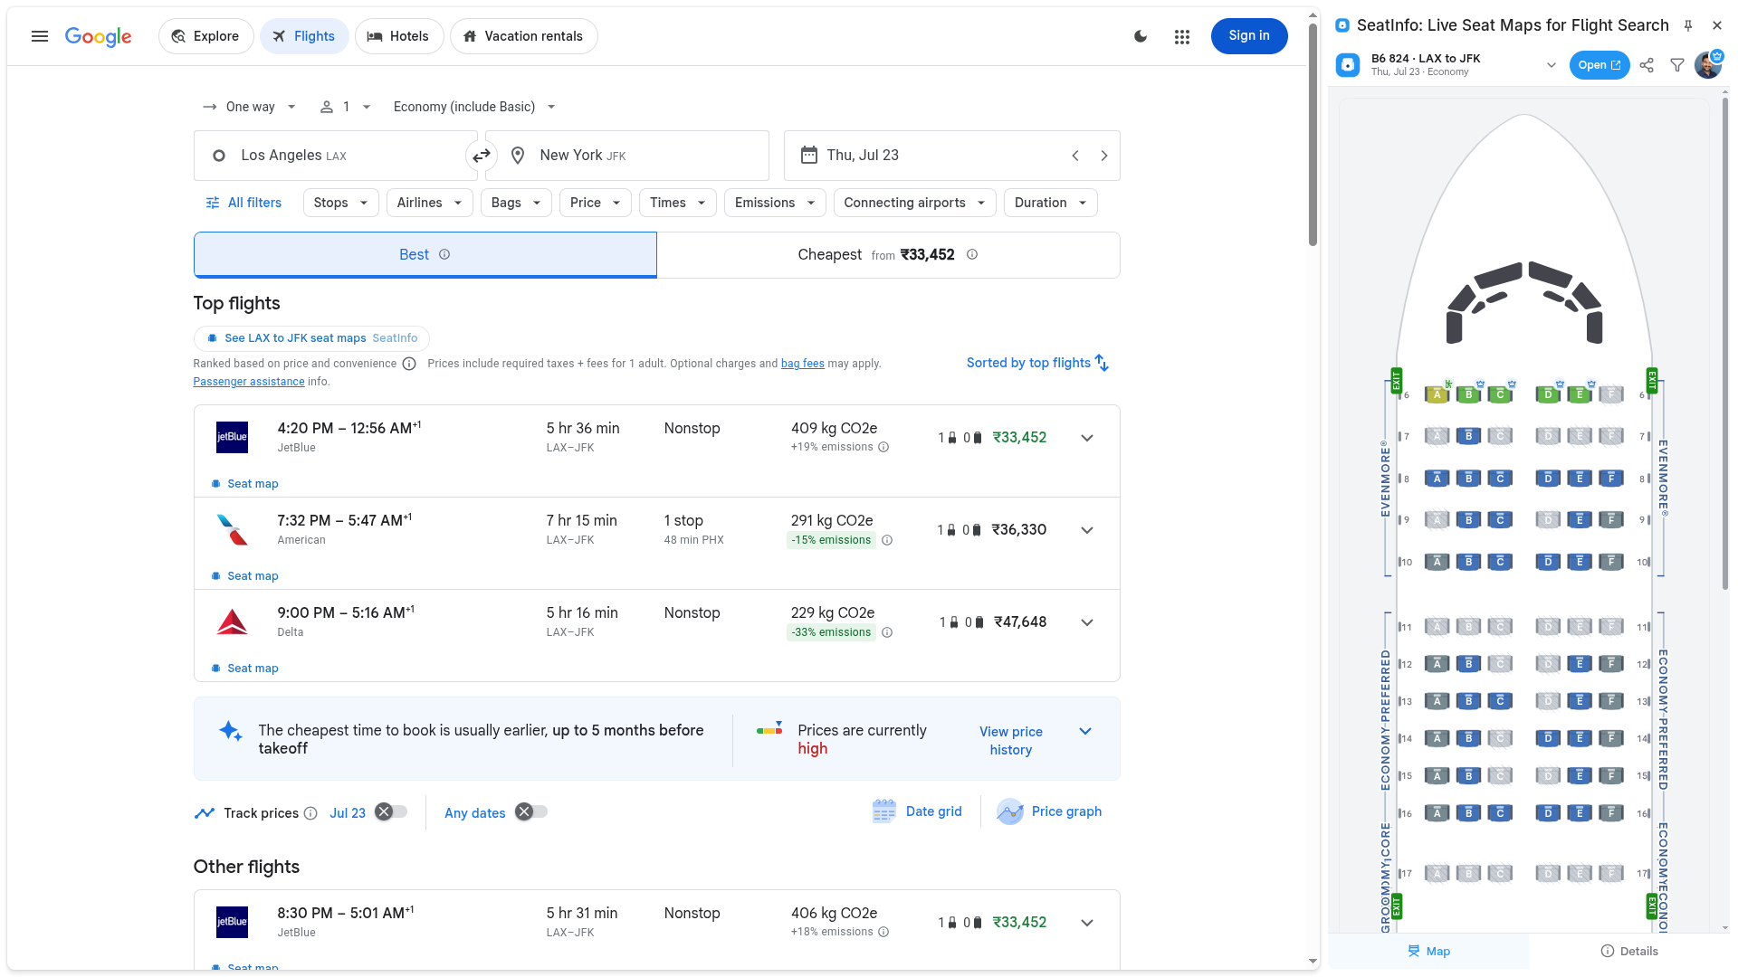The height and width of the screenshot is (977, 1738).
Task: Open the Date grid
Action: [917, 811]
